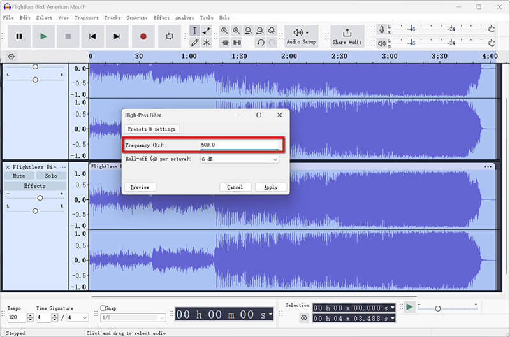
Task: Open the Tools menu
Action: coord(206,18)
